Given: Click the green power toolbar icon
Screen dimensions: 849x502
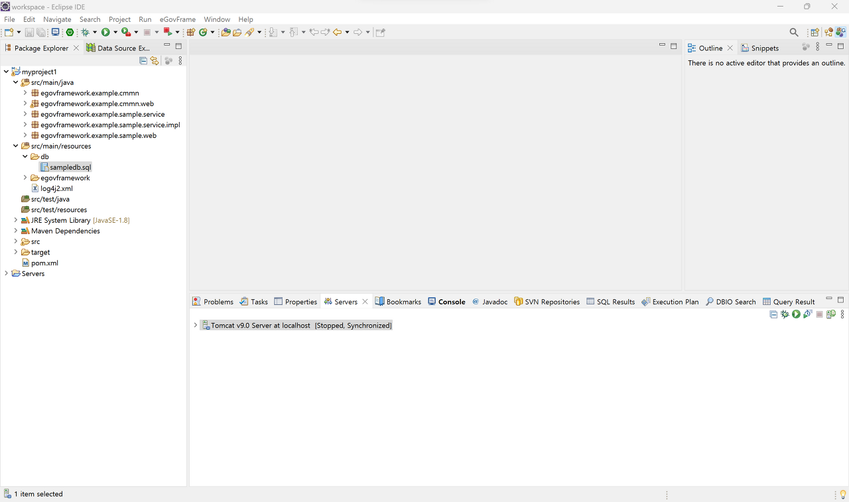Looking at the screenshot, I should click(70, 32).
